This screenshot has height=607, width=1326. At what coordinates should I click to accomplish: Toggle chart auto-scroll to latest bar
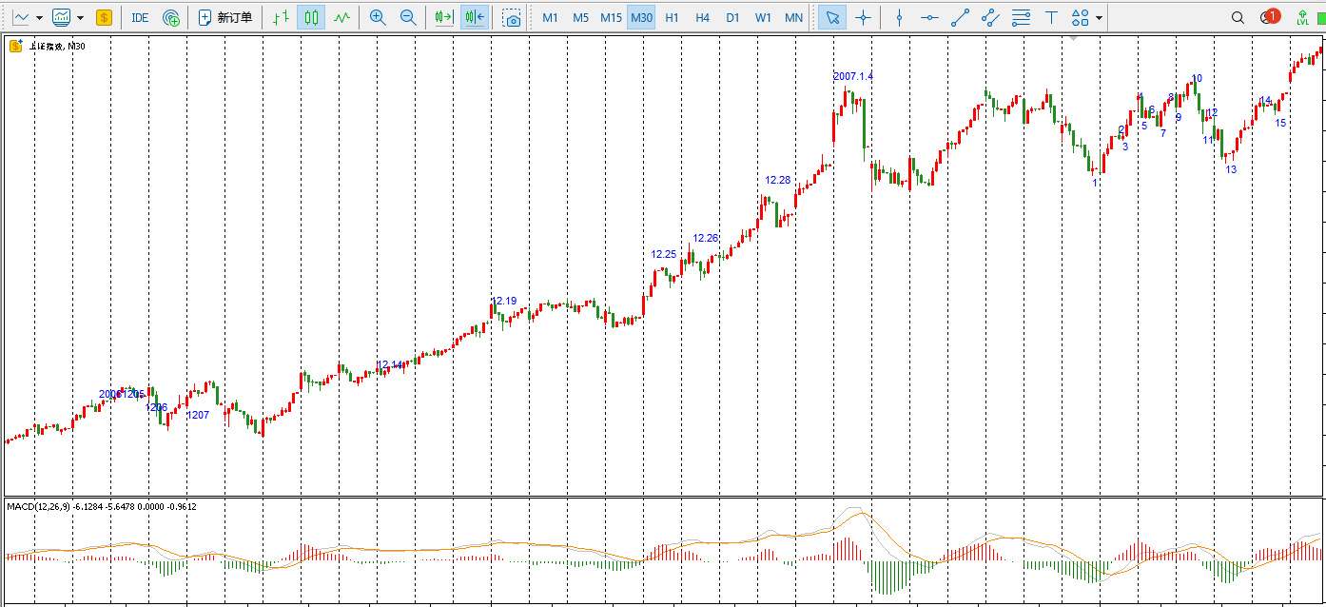click(443, 17)
